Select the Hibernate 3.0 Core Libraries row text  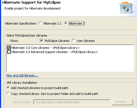pyautogui.click(x=45, y=48)
